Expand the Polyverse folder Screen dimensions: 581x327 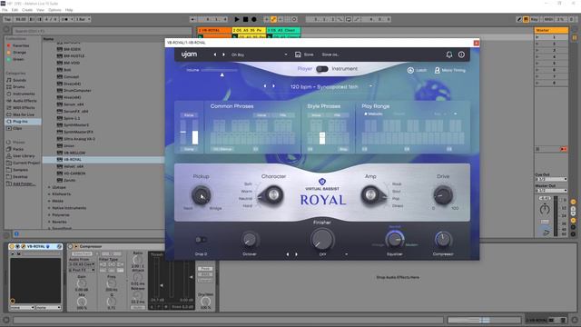[x=49, y=215]
